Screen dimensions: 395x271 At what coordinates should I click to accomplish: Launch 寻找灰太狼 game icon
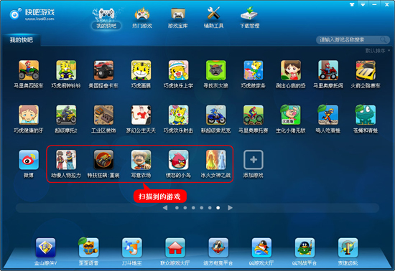click(x=216, y=70)
